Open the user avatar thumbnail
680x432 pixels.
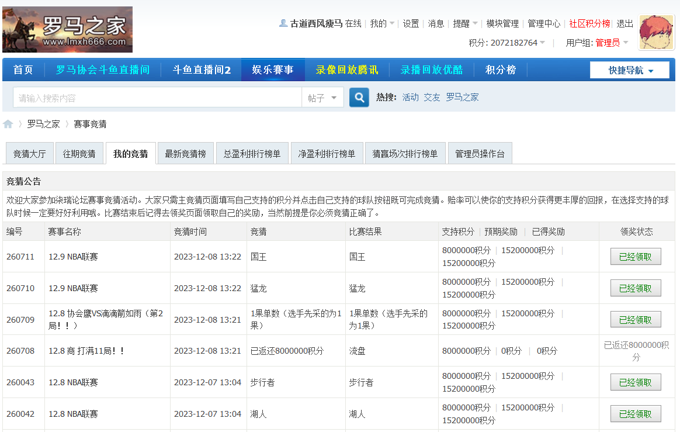pyautogui.click(x=655, y=32)
